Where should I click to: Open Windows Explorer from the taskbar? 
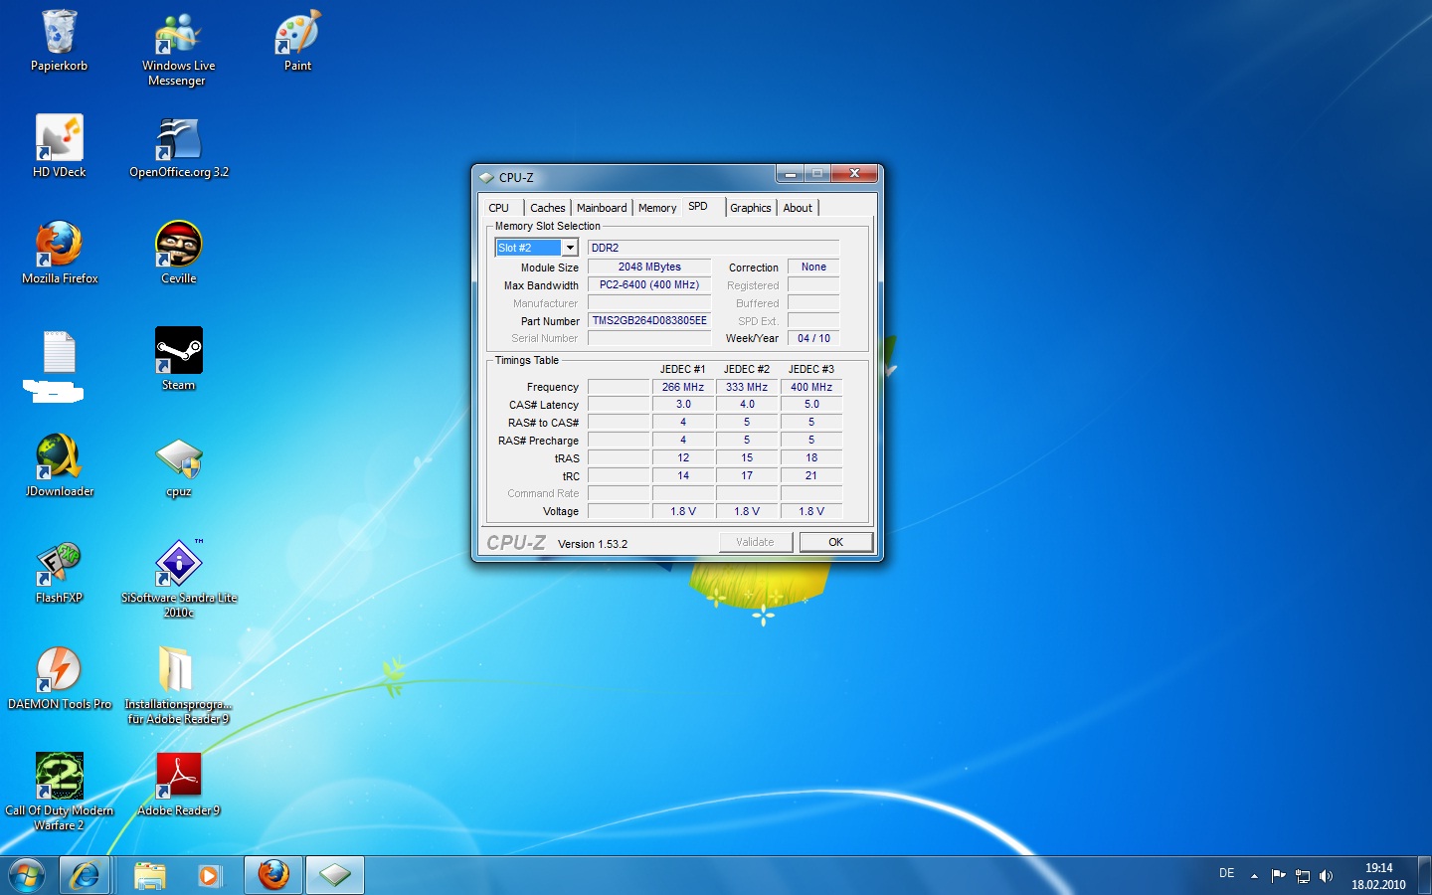click(x=150, y=875)
